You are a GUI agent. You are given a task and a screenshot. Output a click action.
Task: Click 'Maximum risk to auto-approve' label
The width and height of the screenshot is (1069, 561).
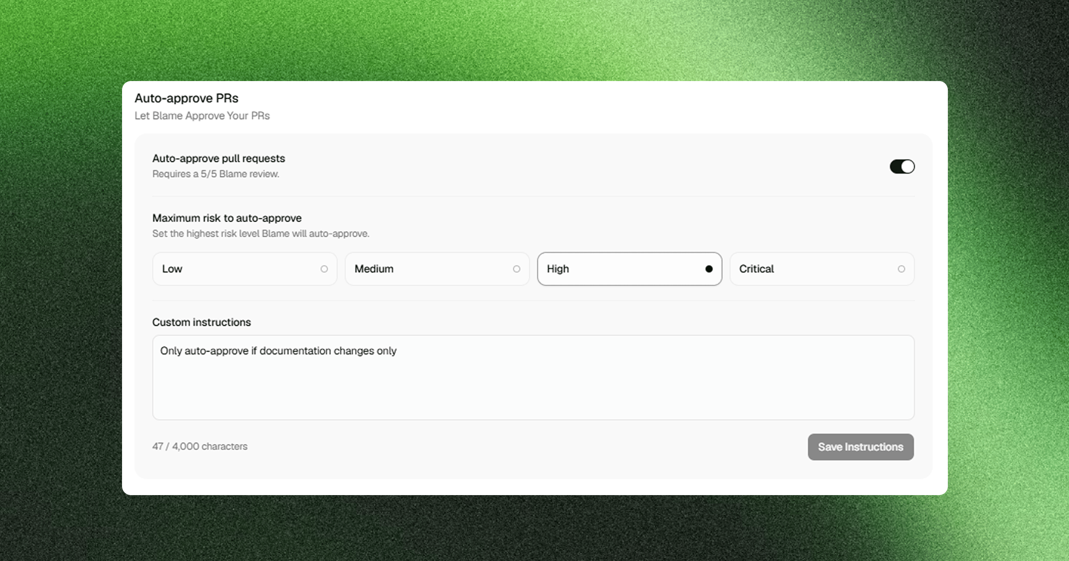227,218
